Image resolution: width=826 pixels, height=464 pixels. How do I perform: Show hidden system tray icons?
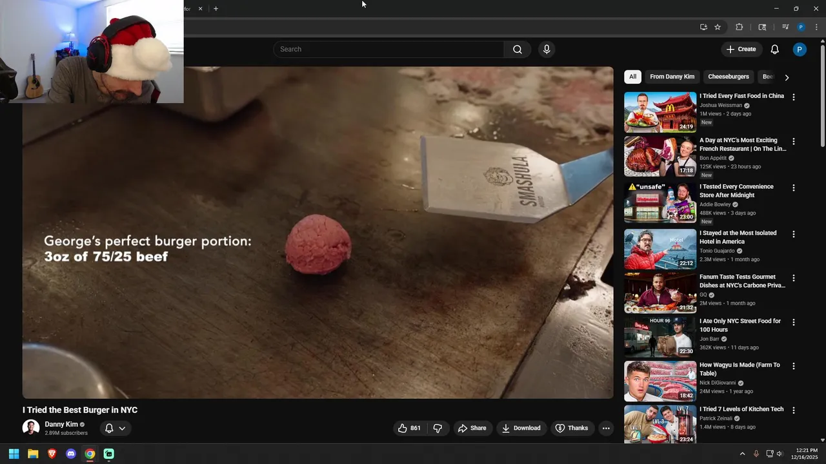pos(742,454)
